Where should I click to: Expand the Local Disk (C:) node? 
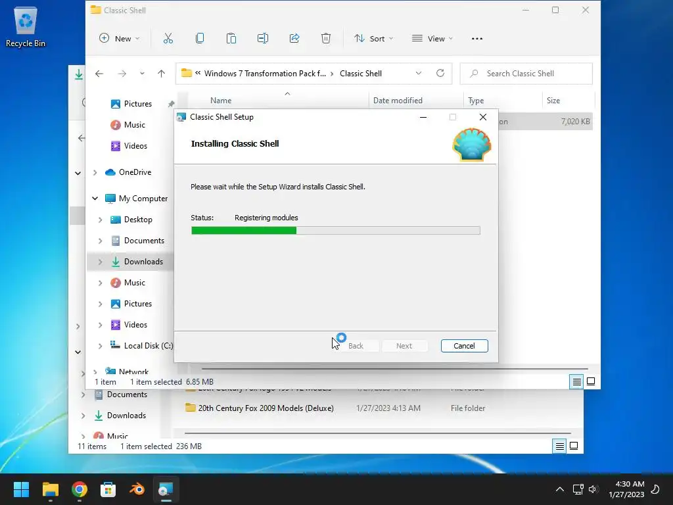click(100, 346)
